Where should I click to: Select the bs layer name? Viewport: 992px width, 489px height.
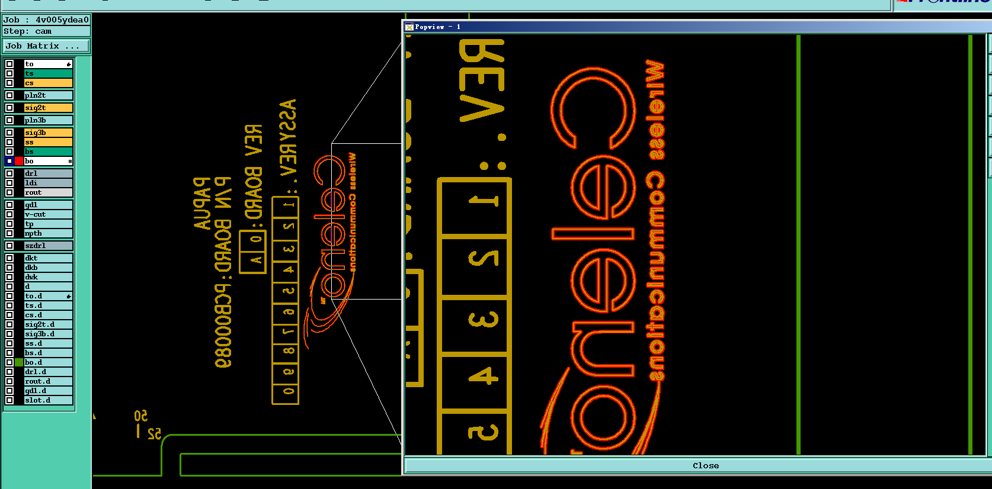(x=48, y=152)
